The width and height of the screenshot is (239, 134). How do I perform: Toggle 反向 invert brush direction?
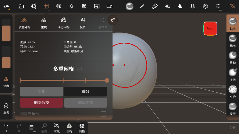click(6, 108)
